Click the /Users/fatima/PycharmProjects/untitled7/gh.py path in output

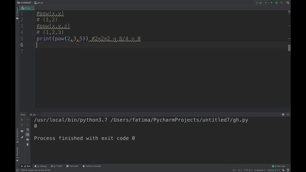click(x=179, y=120)
